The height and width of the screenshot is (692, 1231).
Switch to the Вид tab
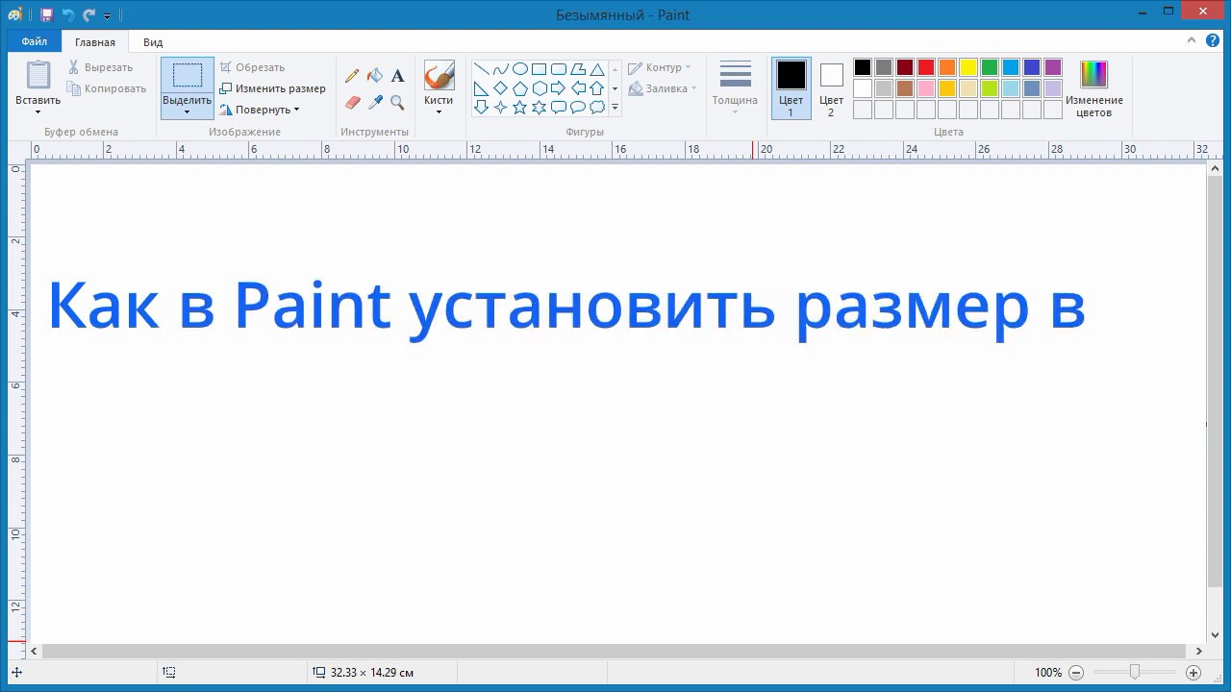pos(153,42)
